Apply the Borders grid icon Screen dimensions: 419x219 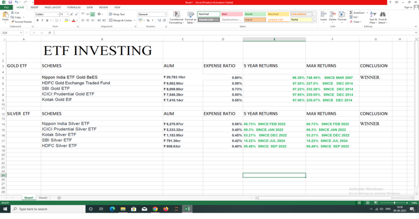point(56,20)
